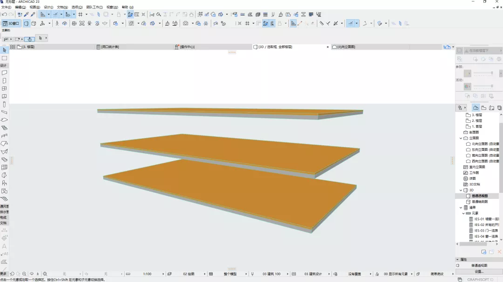Switch to the 窗口统计表 tab
The image size is (503, 282).
pos(110,47)
